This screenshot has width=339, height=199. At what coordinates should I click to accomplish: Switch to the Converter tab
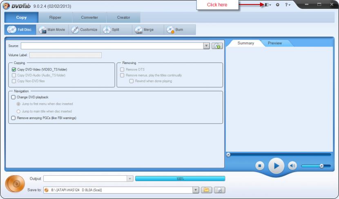click(x=89, y=18)
